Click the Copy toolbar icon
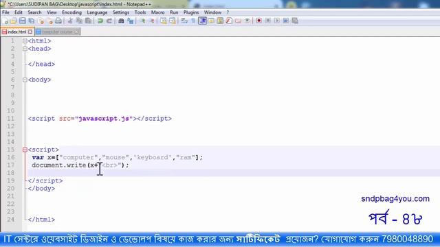Viewport: 440px width, 247px height. point(79,21)
